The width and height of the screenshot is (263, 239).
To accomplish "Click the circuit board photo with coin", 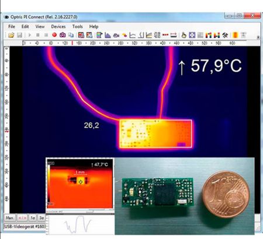I will pyautogui.click(x=184, y=196).
